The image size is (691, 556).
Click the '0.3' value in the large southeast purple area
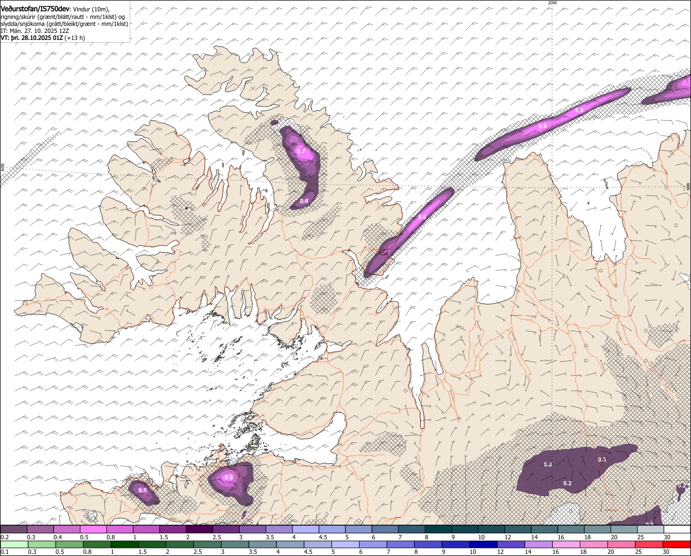coord(602,459)
